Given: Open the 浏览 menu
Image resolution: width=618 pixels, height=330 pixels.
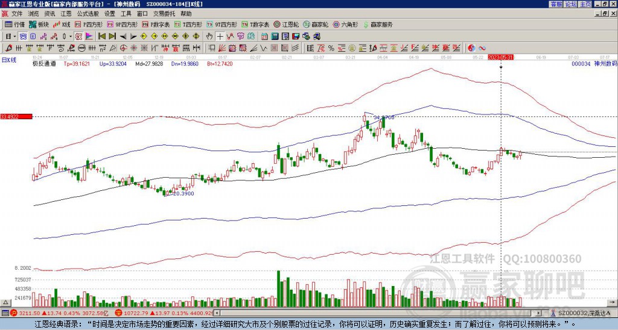Looking at the screenshot, I should pyautogui.click(x=34, y=14).
